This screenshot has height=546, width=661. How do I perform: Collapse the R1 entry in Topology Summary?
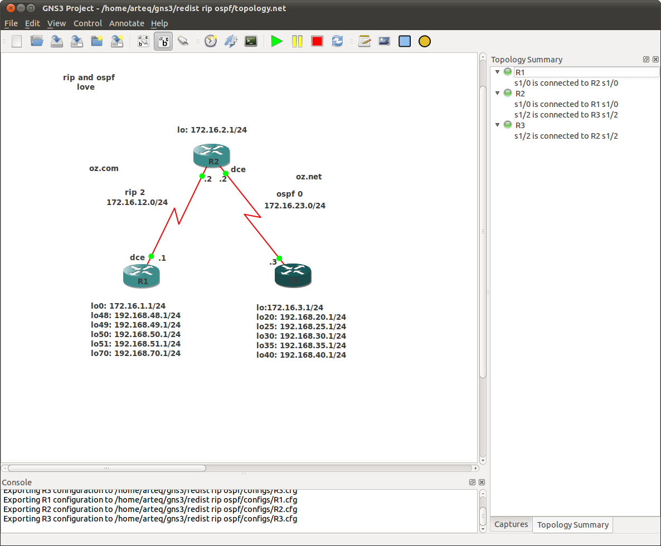(x=497, y=72)
